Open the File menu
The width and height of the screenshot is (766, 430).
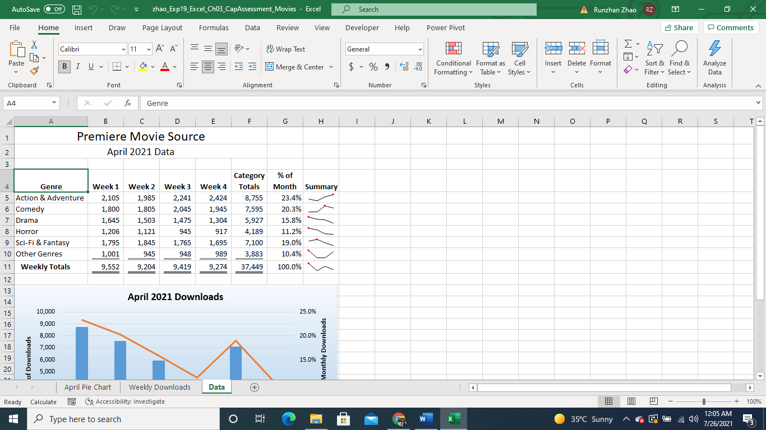pyautogui.click(x=15, y=27)
